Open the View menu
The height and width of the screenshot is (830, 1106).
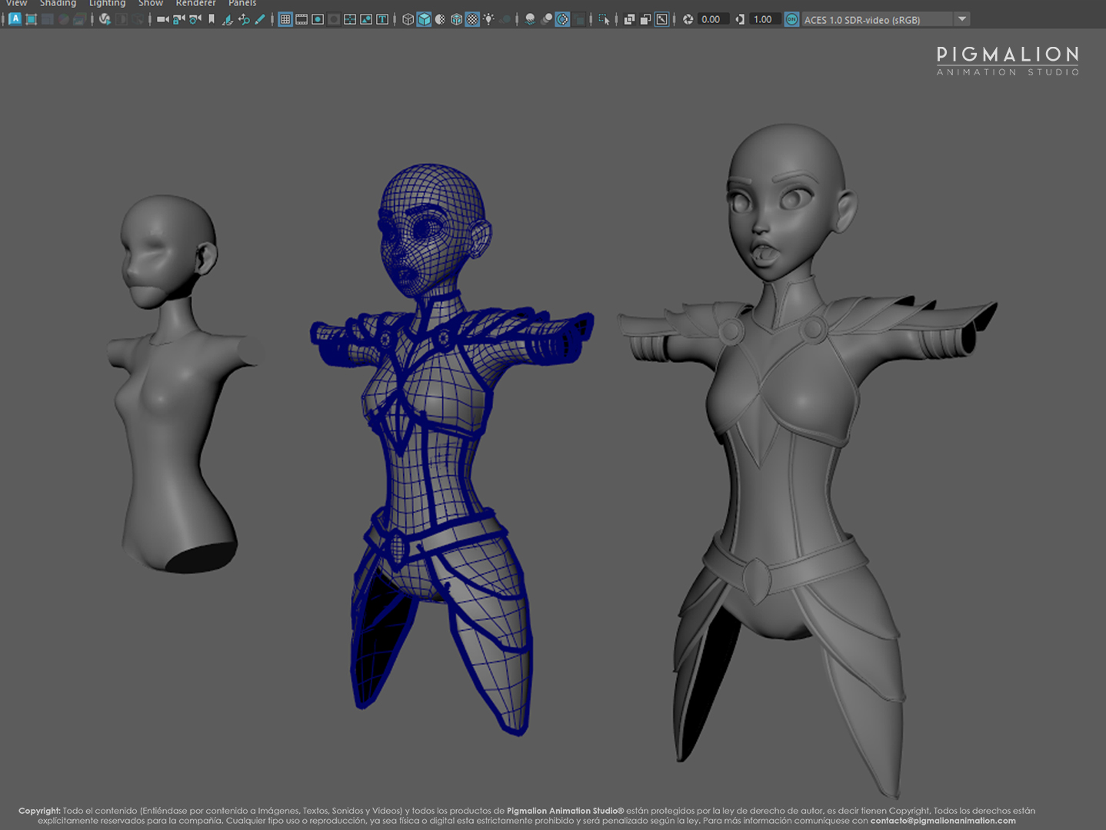(x=15, y=4)
